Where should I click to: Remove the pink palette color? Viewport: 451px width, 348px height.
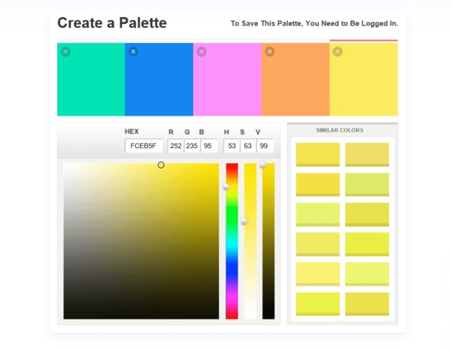click(x=201, y=52)
